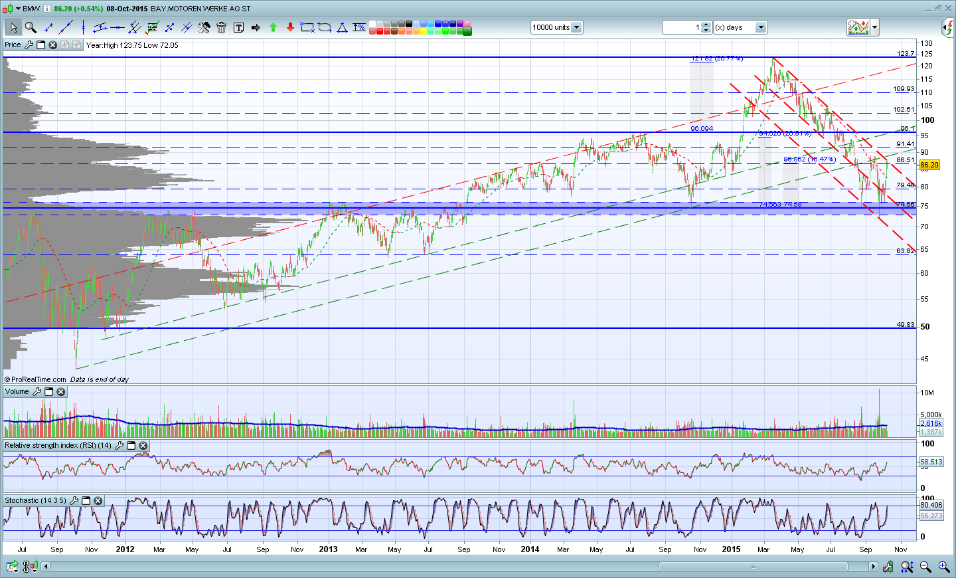Click the RSI value 58.513 label
Screen dimensions: 956x578
[x=931, y=462]
